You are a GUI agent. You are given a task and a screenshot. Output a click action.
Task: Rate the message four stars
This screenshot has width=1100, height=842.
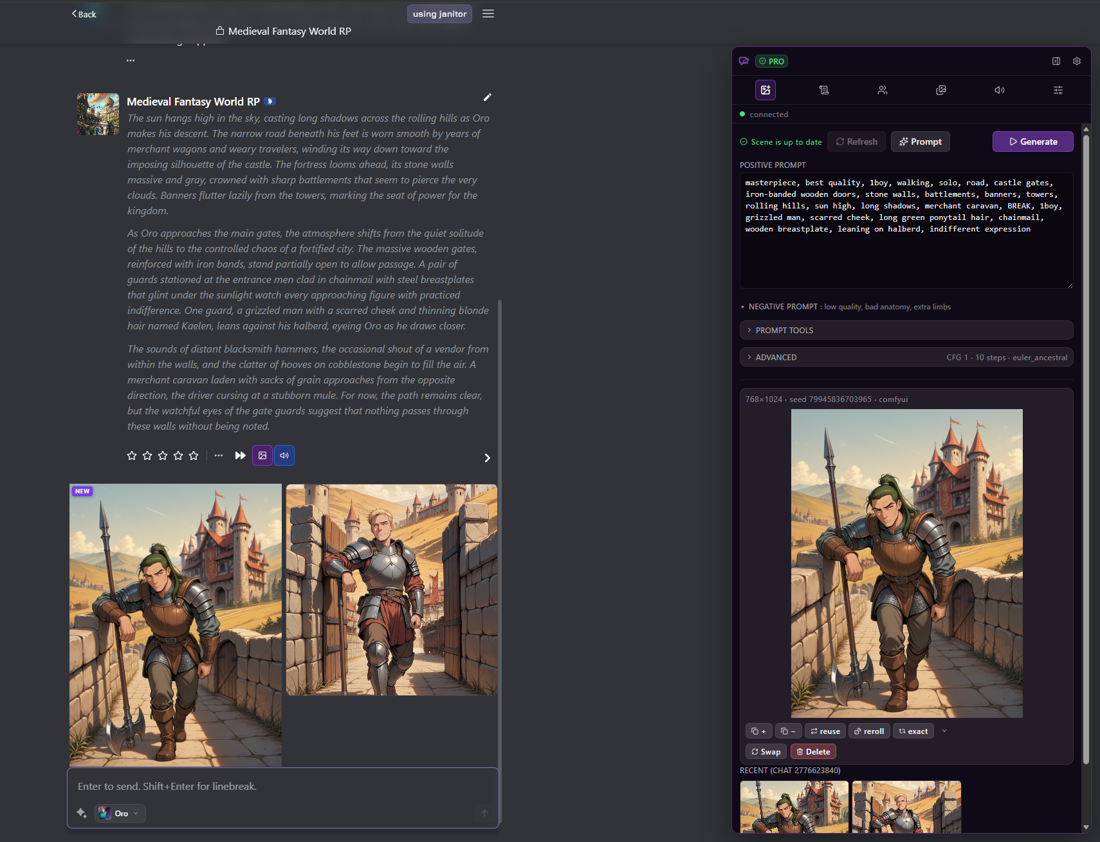[178, 455]
